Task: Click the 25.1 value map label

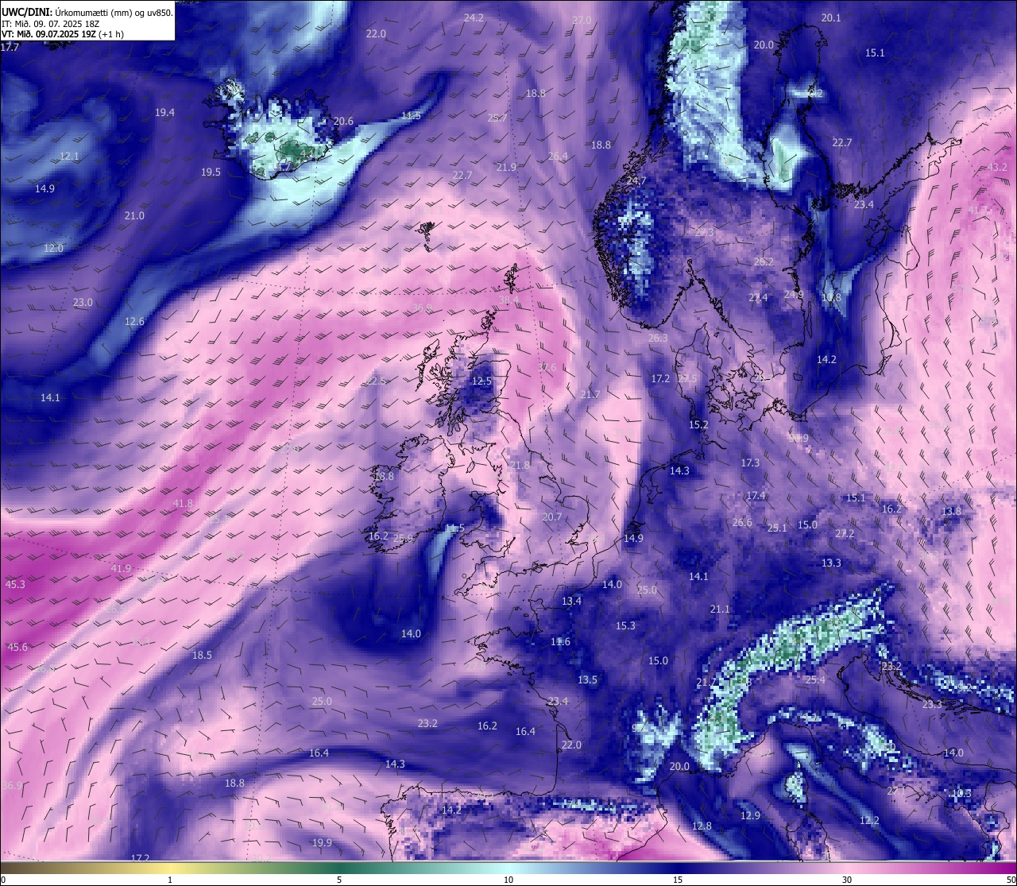Action: [x=777, y=528]
